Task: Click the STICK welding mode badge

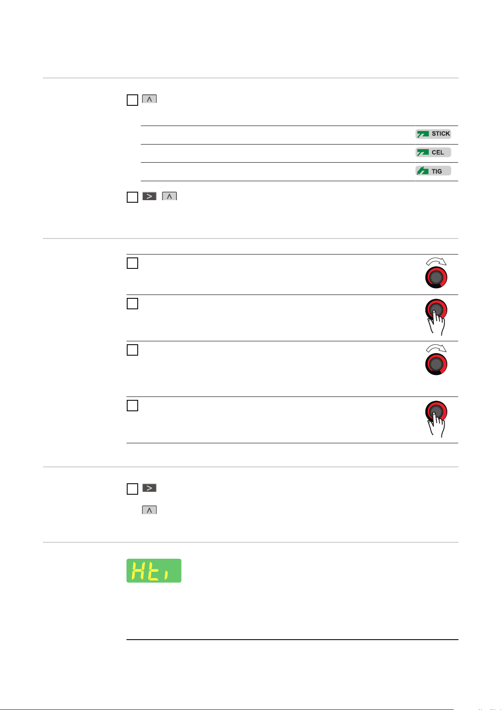Action: tap(433, 134)
